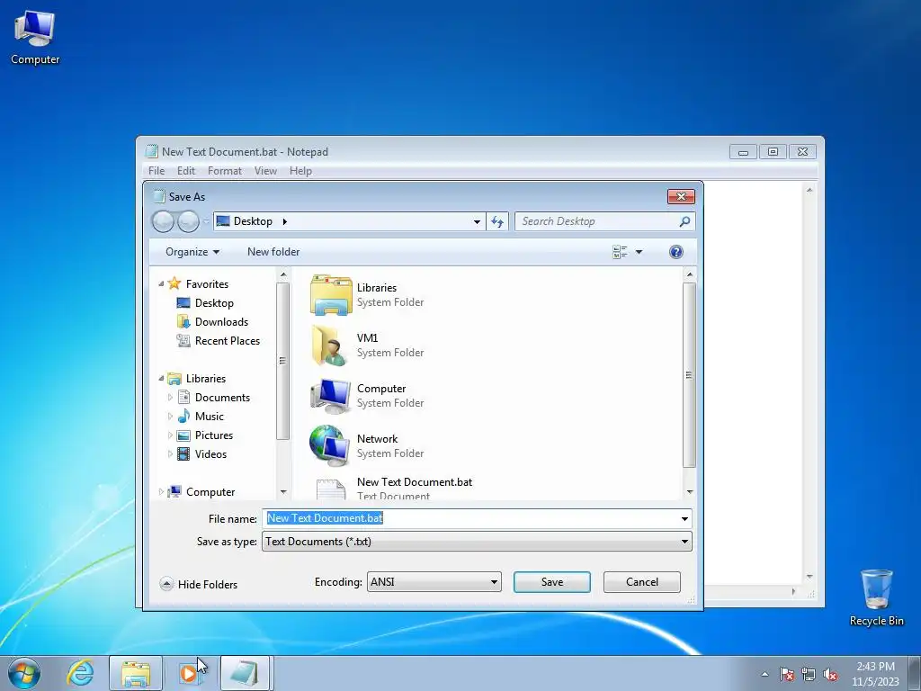Click the Music library note icon
921x691 pixels.
183,416
